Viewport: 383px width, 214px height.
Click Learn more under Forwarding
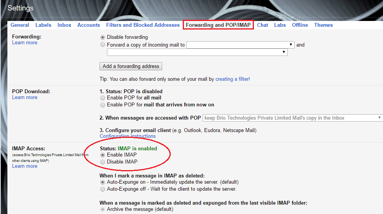[24, 43]
